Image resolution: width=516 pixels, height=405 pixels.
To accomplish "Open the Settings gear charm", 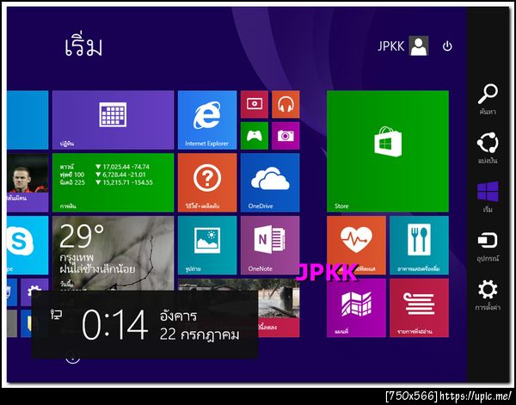I will pos(488,294).
